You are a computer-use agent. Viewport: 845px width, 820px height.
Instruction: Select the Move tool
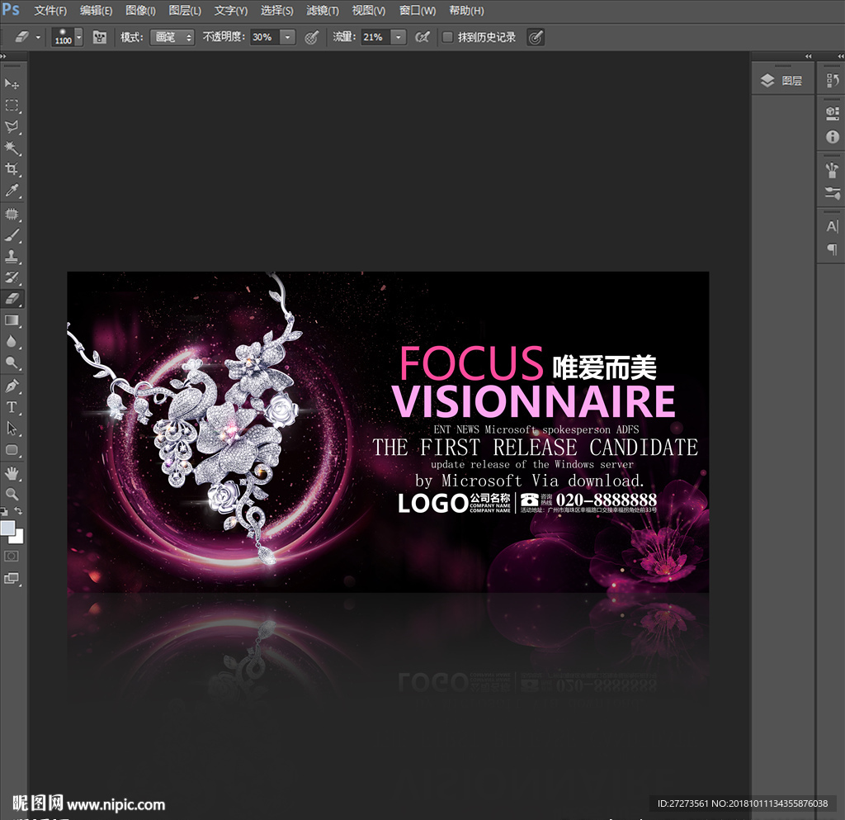click(12, 83)
